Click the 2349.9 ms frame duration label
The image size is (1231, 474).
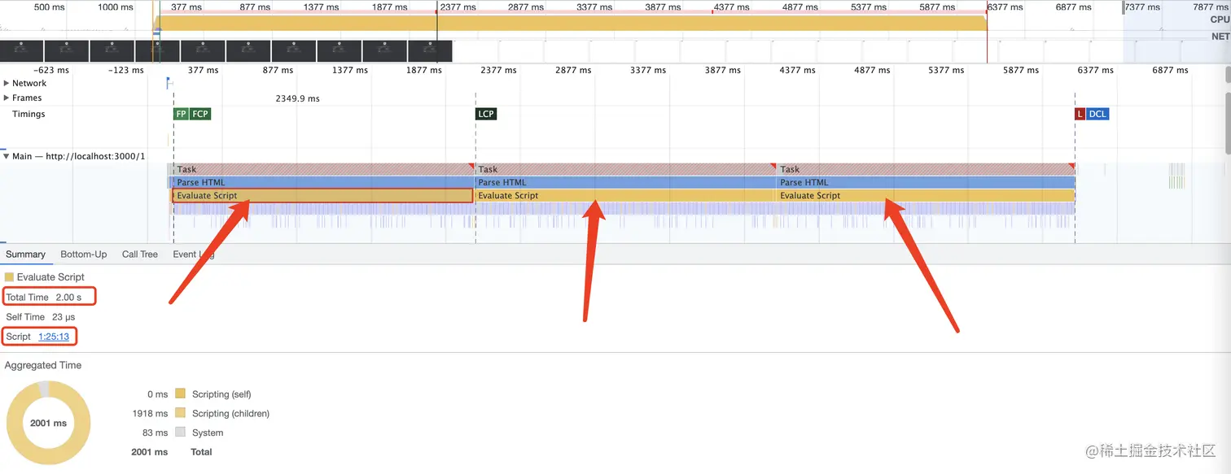point(298,98)
